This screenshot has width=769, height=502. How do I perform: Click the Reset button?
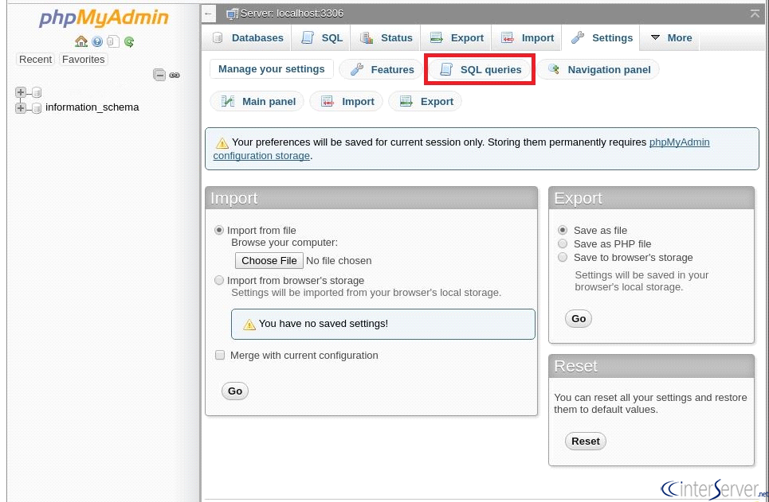pyautogui.click(x=586, y=442)
